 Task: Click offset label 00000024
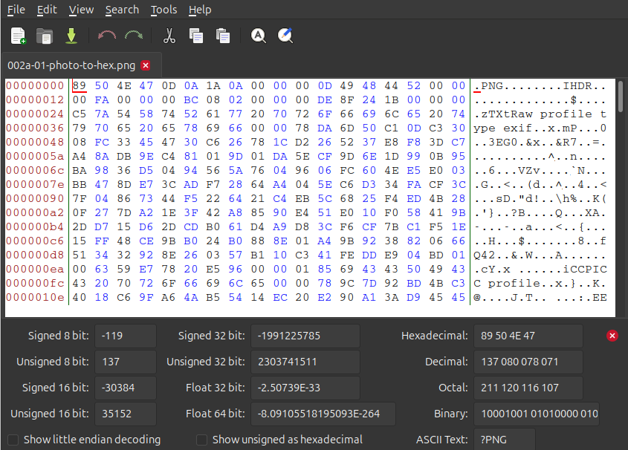tap(35, 114)
